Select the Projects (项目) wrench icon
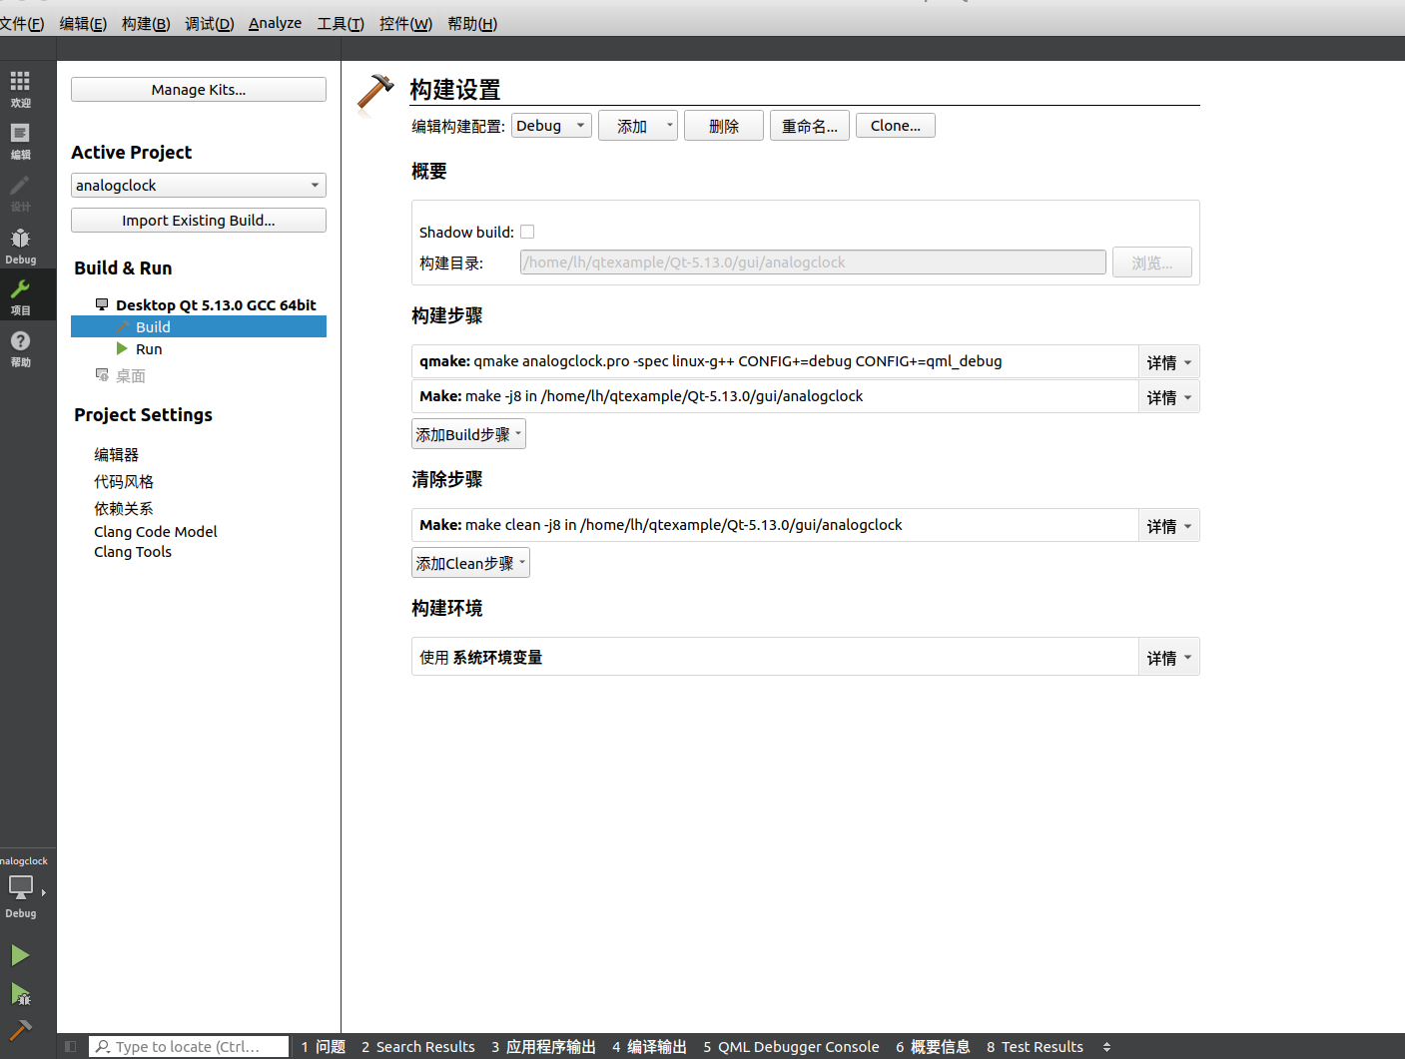This screenshot has height=1059, width=1405. pos(20,294)
